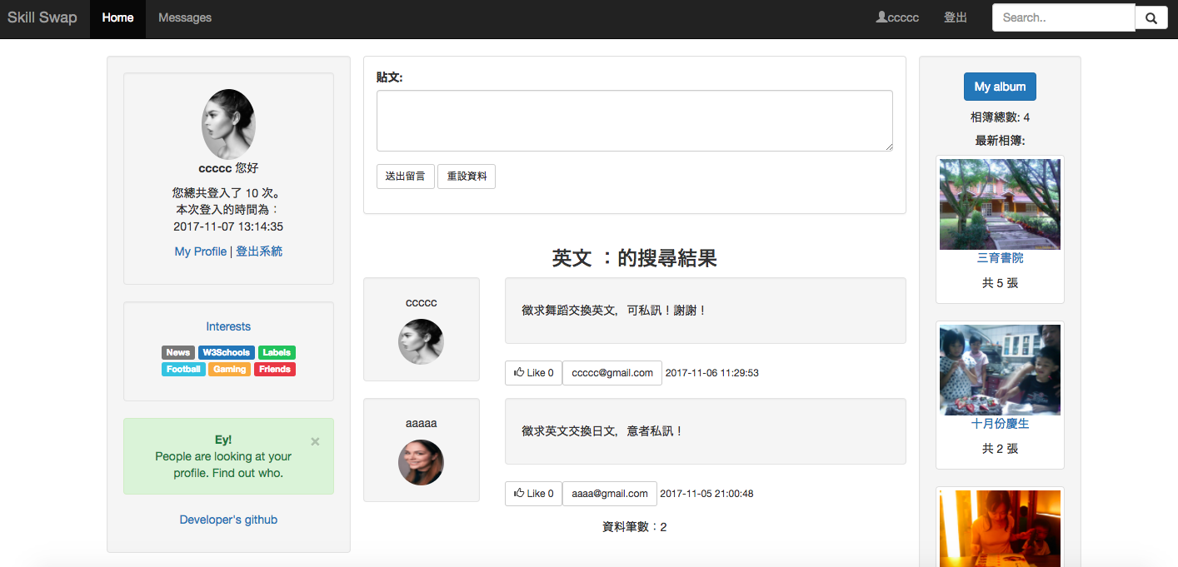
Task: Click the 資料筆數：2 text
Action: (635, 527)
